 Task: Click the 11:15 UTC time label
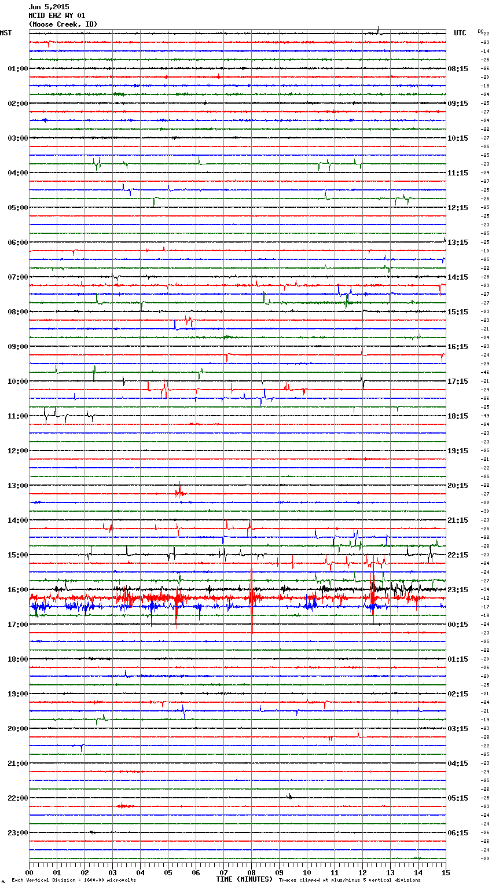(458, 173)
